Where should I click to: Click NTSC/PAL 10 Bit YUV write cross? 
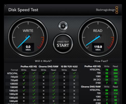pyautogui.click(x=64, y=73)
